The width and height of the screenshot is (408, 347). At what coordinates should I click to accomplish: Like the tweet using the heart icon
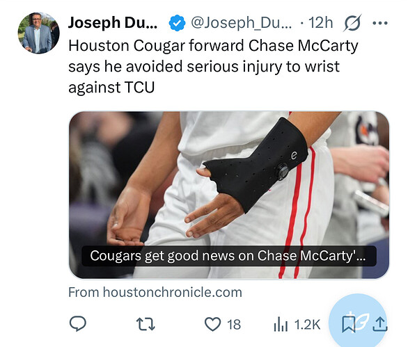[212, 324]
